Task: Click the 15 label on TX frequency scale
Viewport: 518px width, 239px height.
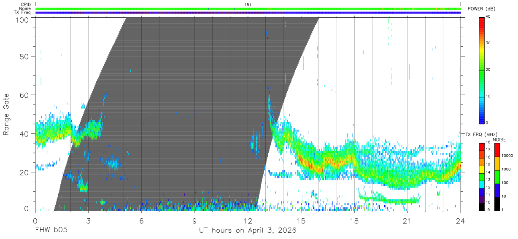Action: (x=488, y=165)
